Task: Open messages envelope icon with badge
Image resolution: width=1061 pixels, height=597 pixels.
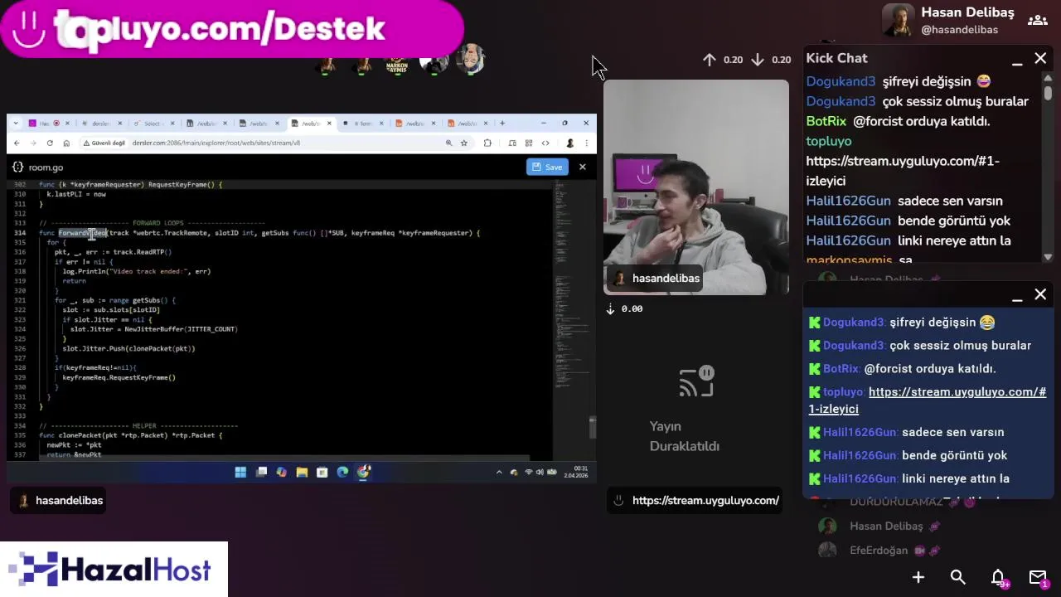Action: tap(1039, 578)
